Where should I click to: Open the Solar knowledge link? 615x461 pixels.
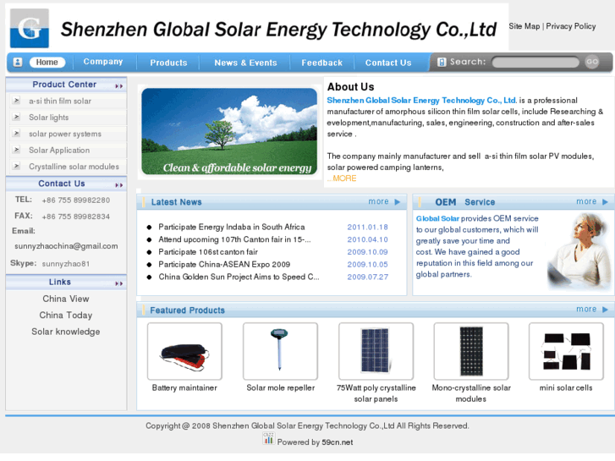pos(66,332)
